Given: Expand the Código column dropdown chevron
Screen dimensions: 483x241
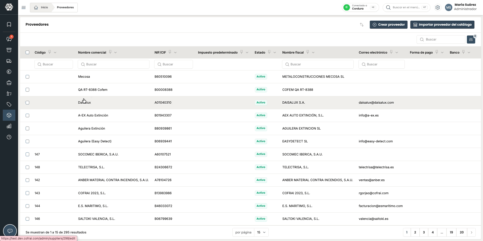Looking at the screenshot, I should click(55, 52).
